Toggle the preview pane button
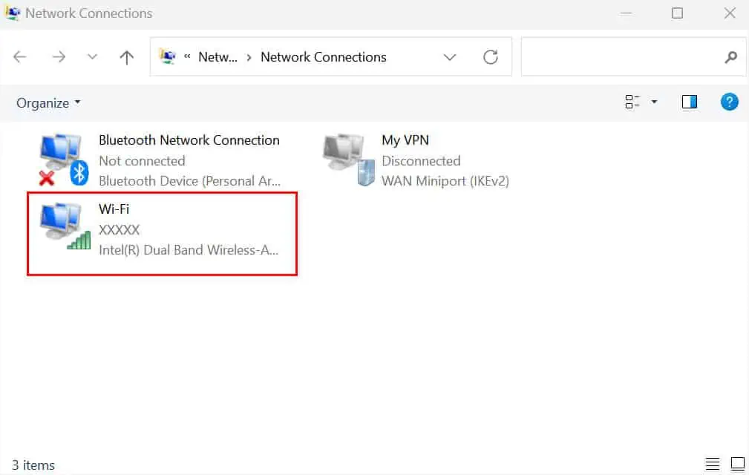The image size is (749, 475). pyautogui.click(x=690, y=102)
